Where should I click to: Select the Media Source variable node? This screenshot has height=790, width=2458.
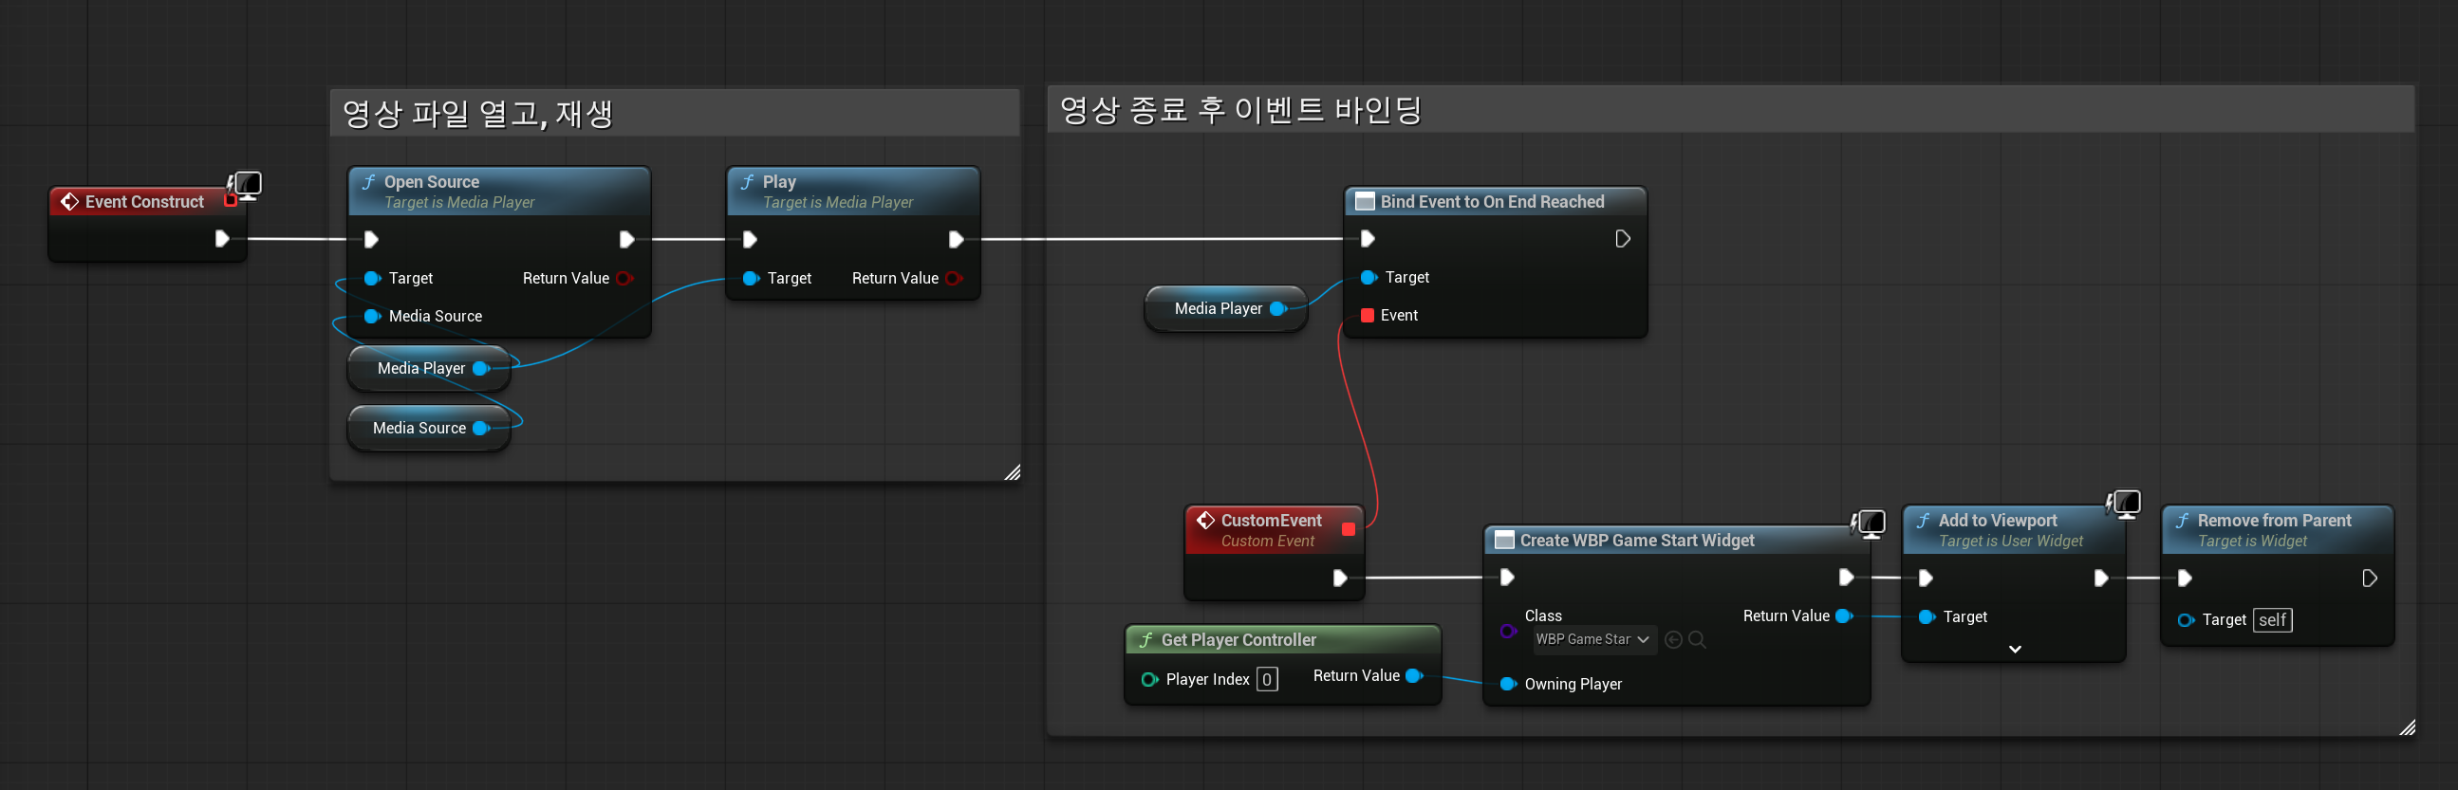pos(419,429)
